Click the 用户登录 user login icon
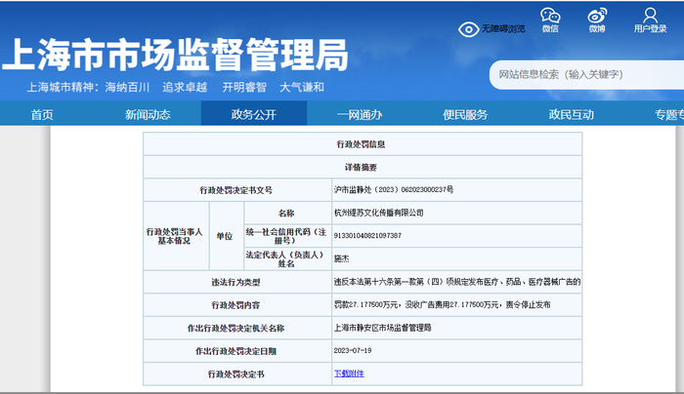The width and height of the screenshot is (684, 394). [650, 17]
